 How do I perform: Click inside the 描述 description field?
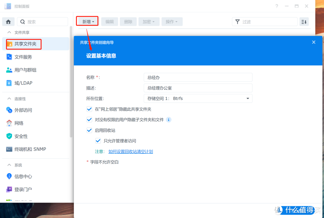click(198, 88)
